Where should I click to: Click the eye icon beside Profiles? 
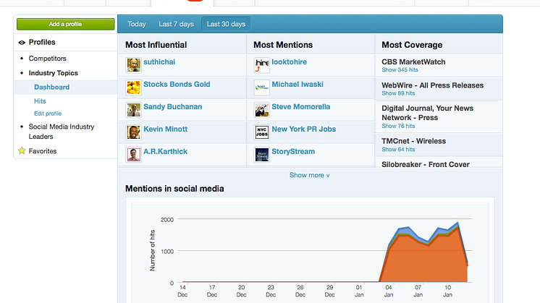(x=22, y=43)
